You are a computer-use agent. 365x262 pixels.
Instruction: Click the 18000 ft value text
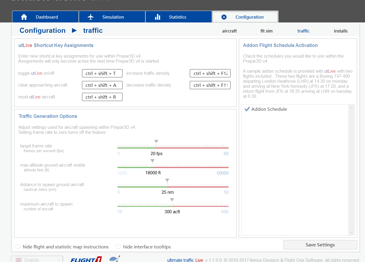click(x=153, y=173)
